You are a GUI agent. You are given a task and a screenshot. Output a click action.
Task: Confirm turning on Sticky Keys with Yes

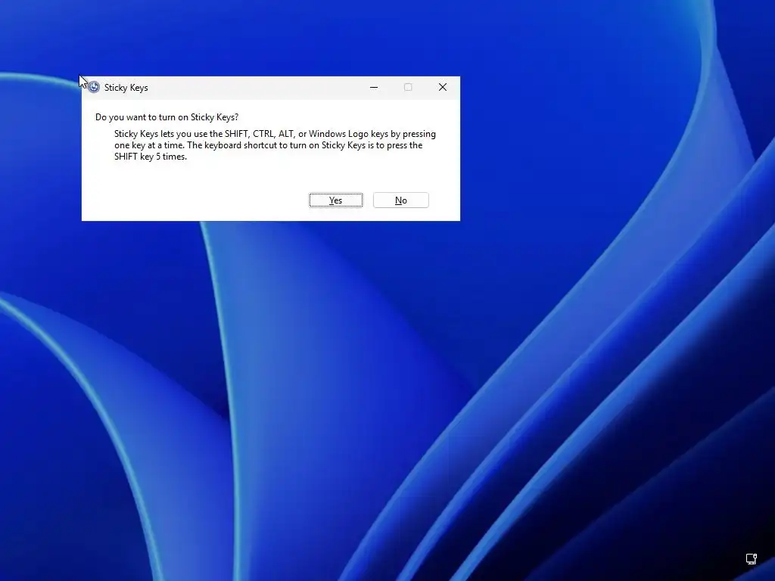click(335, 200)
